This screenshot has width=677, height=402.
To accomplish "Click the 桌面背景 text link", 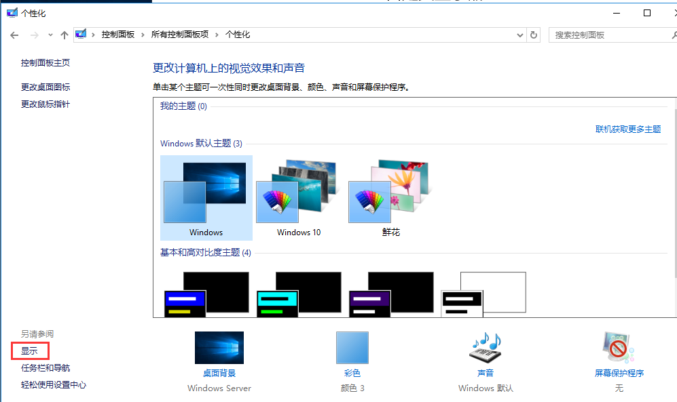I will click(219, 373).
